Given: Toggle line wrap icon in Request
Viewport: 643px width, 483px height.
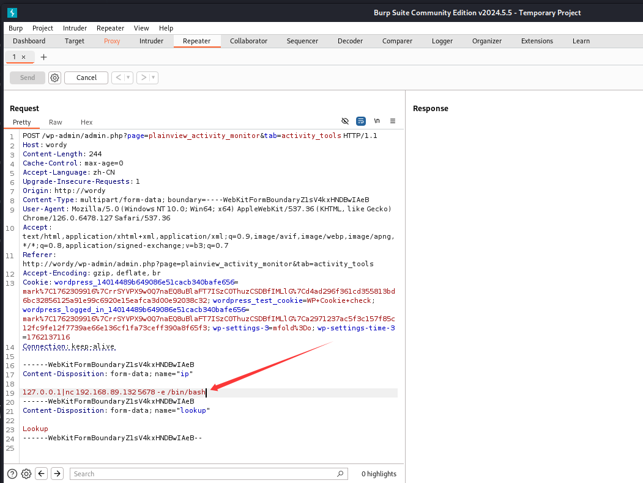Looking at the screenshot, I should click(361, 121).
